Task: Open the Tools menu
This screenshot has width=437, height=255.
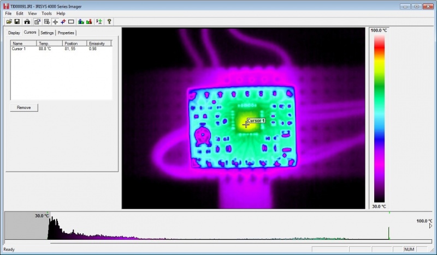Action: 46,13
